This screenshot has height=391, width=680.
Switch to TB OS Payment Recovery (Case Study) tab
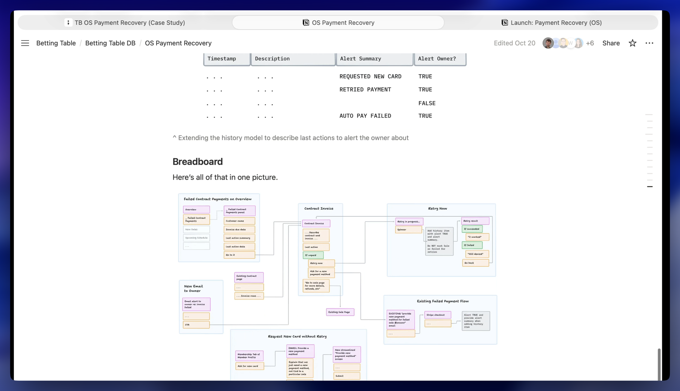click(x=130, y=22)
